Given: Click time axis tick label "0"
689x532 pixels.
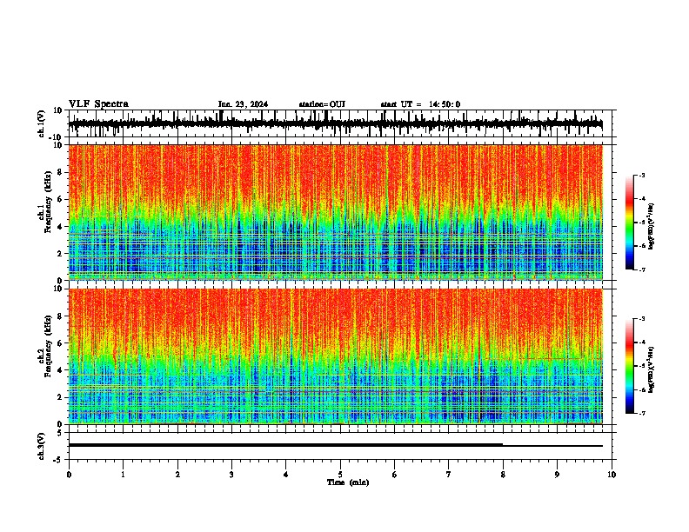Looking at the screenshot, I should click(x=69, y=475).
